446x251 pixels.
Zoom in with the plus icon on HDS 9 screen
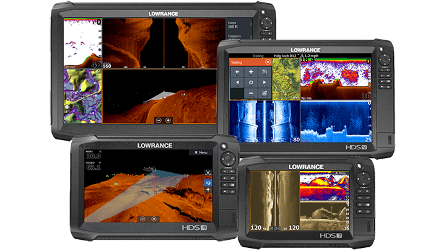(154, 219)
